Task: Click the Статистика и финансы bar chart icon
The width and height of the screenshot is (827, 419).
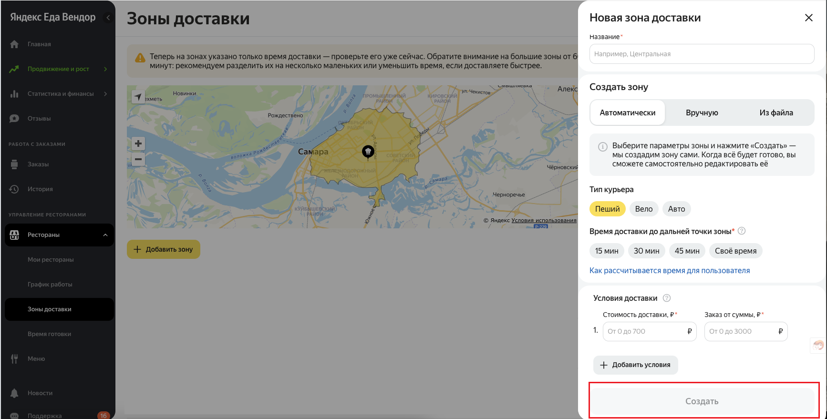Action: (14, 94)
